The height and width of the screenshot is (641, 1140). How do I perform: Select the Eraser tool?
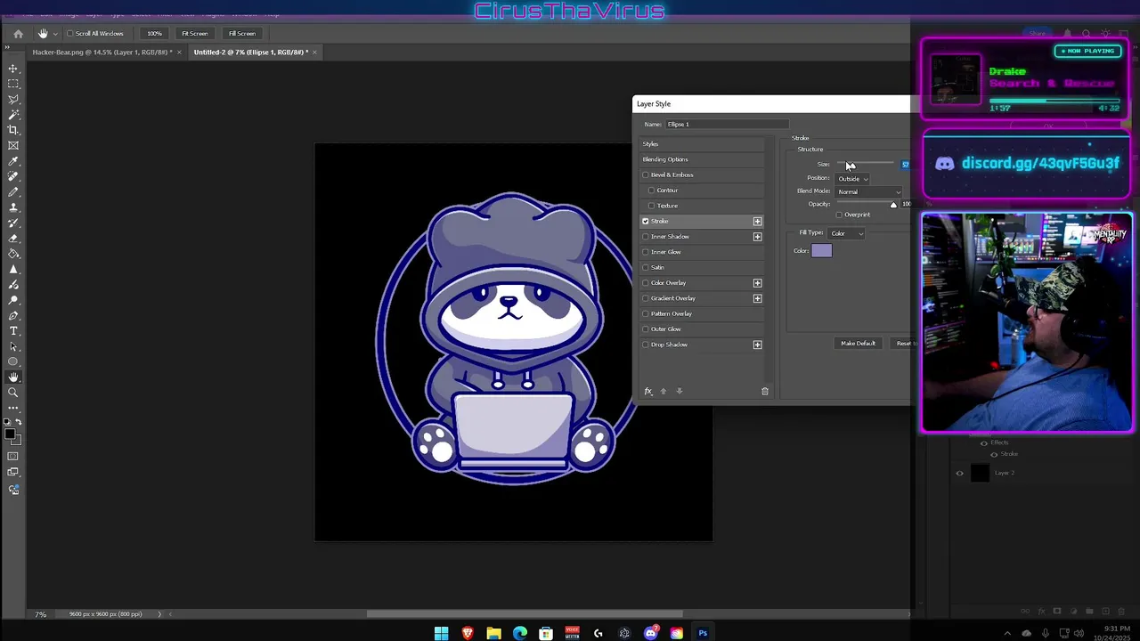13,238
